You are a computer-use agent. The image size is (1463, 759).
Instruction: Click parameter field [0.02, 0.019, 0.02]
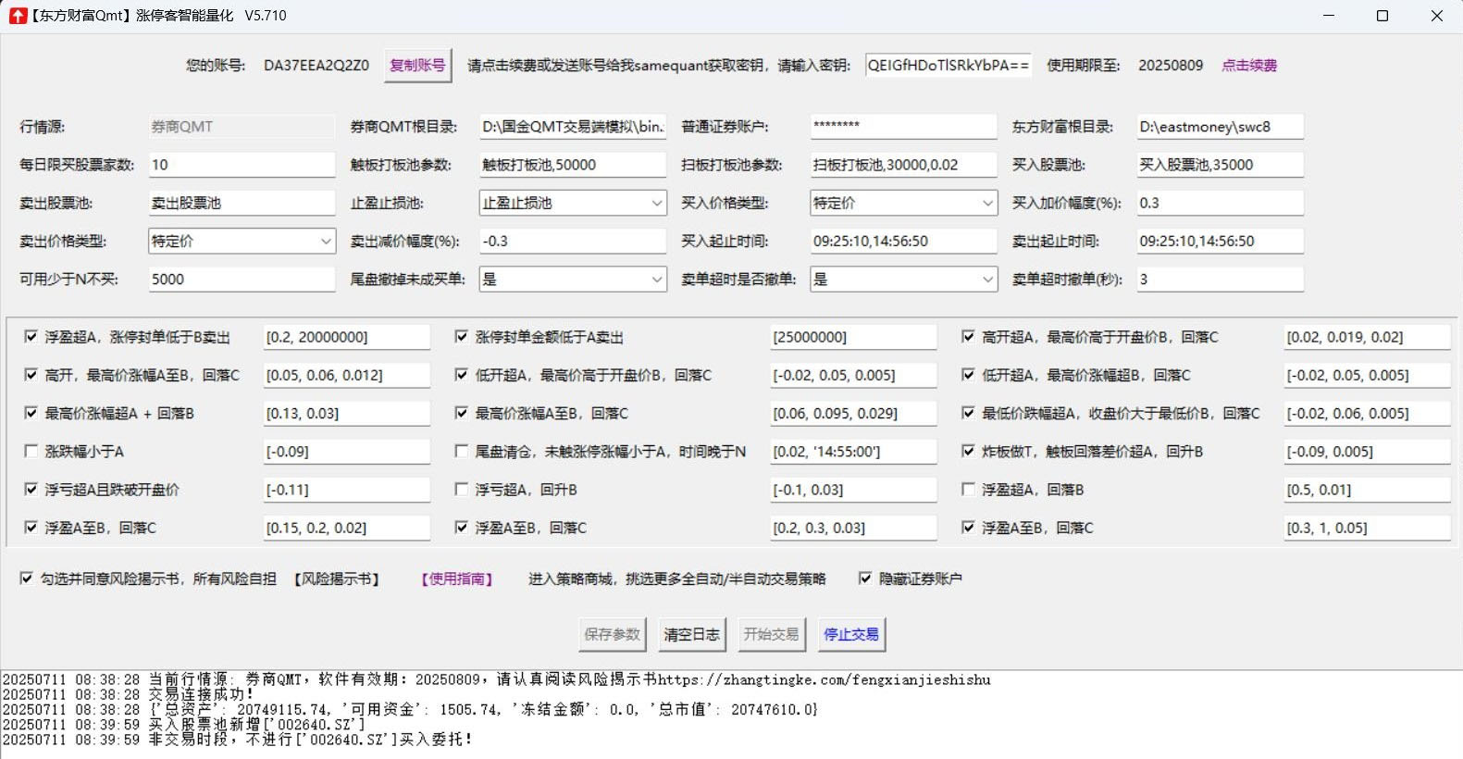coord(1367,337)
